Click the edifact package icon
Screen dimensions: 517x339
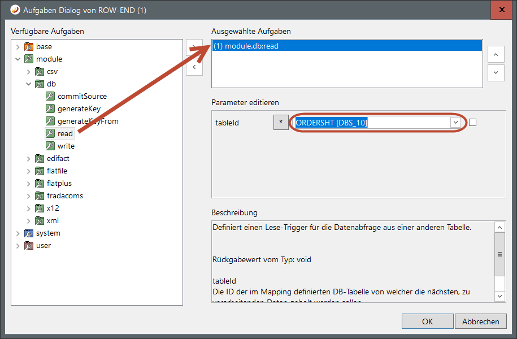click(x=40, y=158)
